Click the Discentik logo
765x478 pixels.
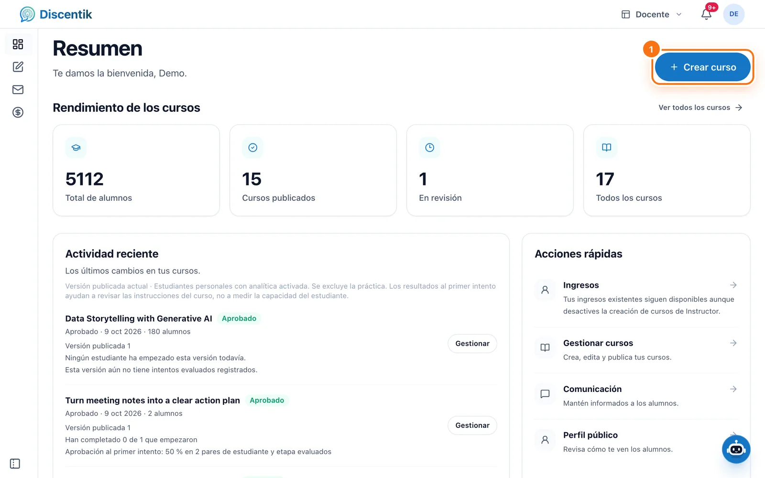click(x=56, y=14)
